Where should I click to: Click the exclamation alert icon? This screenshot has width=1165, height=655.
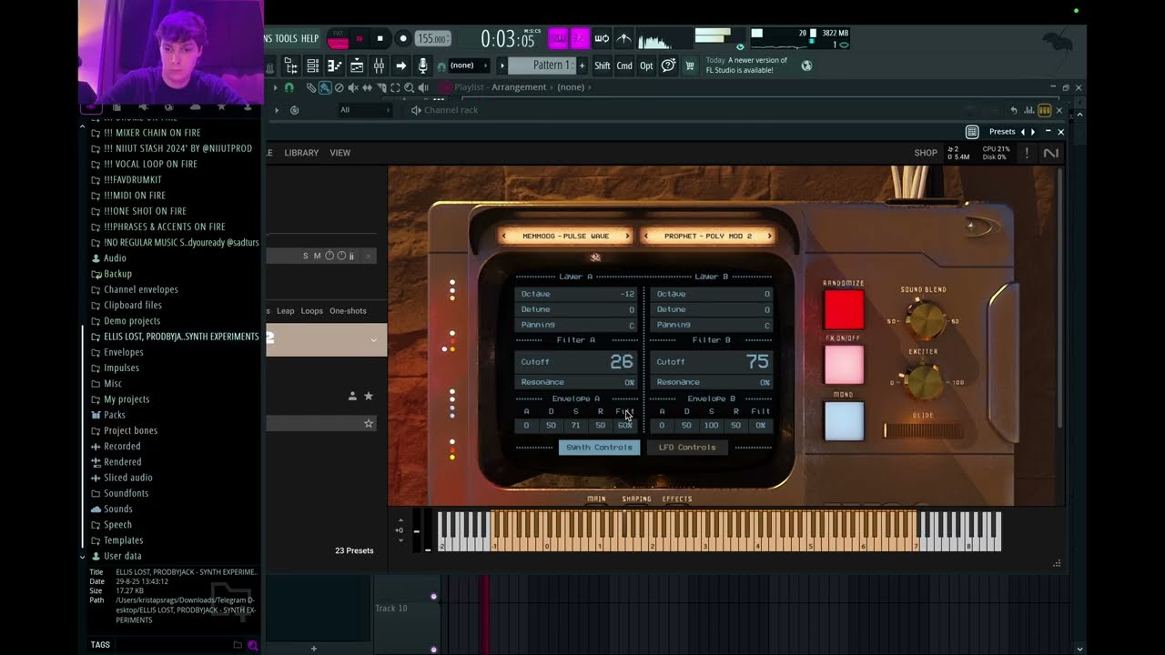(x=1027, y=153)
